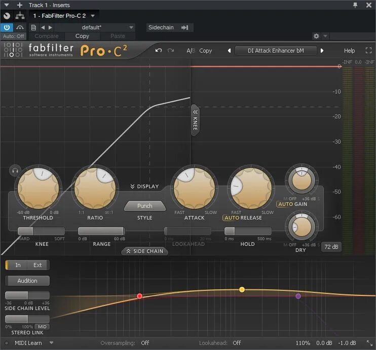The width and height of the screenshot is (376, 350).
Task: Open the Help menu
Action: tap(349, 51)
